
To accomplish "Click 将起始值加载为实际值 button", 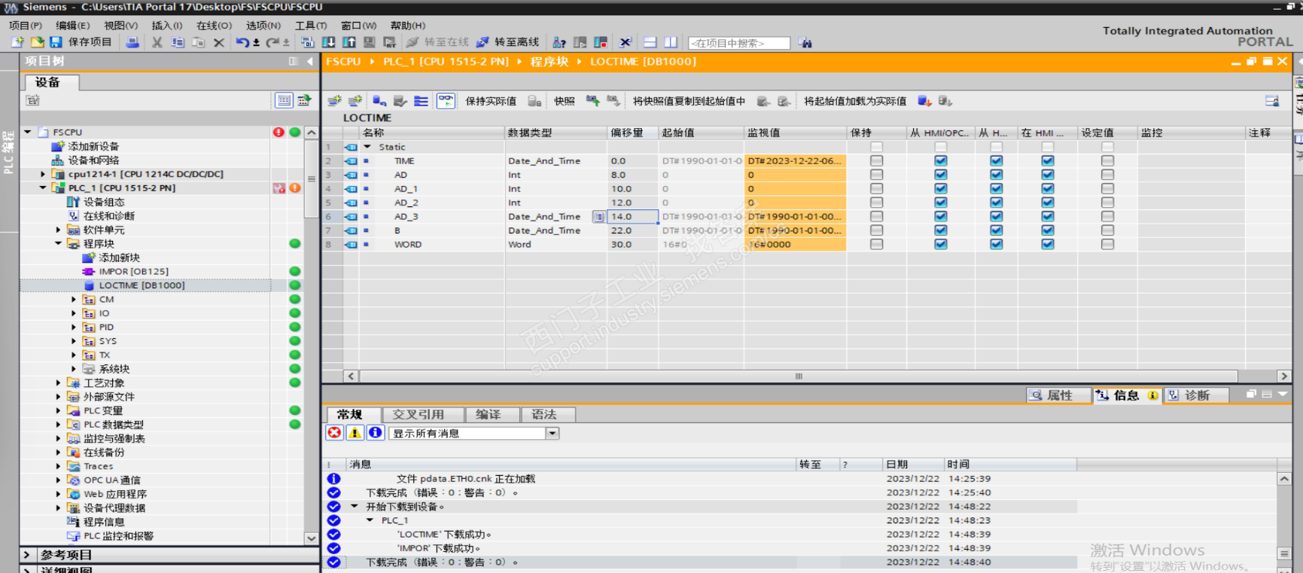I will (855, 101).
